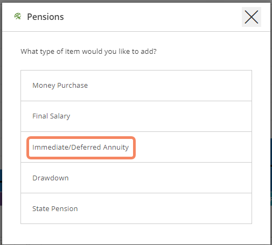Click the dialog header bar beside the Pensions title

(152, 17)
